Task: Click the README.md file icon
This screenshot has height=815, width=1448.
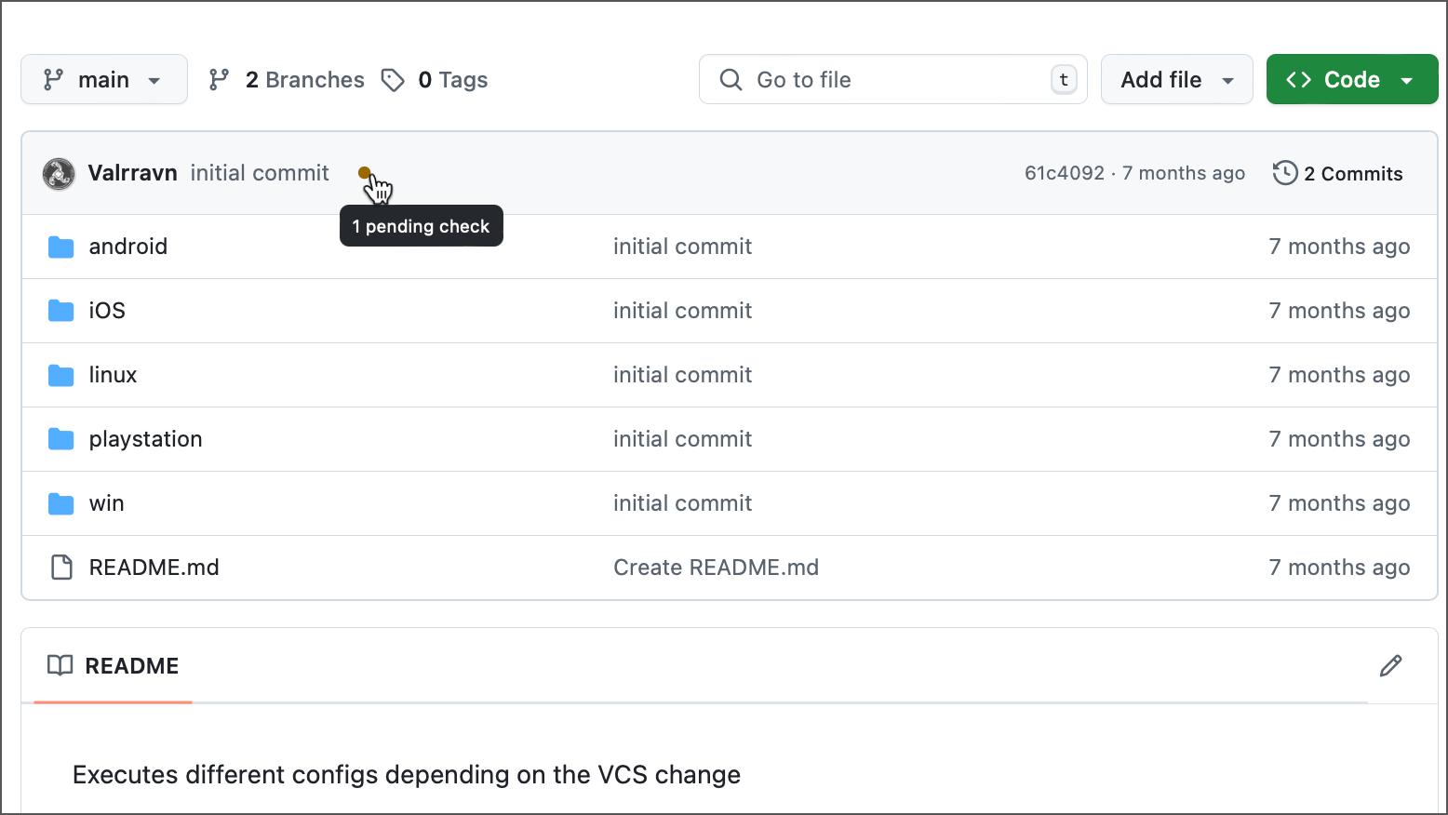Action: tap(60, 567)
